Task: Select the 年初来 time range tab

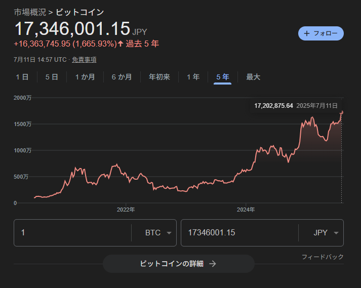Action: click(159, 77)
